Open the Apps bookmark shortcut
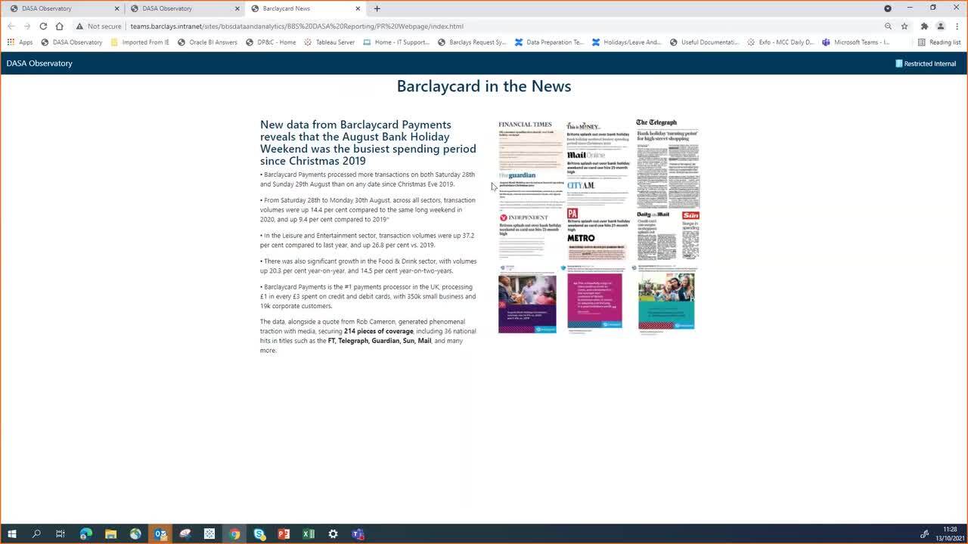The width and height of the screenshot is (968, 544). [20, 42]
